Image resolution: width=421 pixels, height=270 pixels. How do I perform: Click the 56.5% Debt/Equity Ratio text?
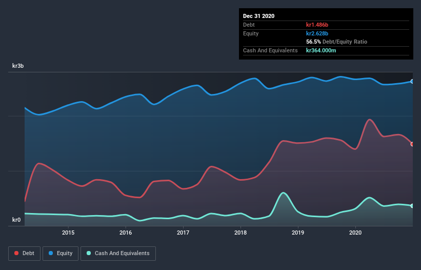click(x=337, y=42)
